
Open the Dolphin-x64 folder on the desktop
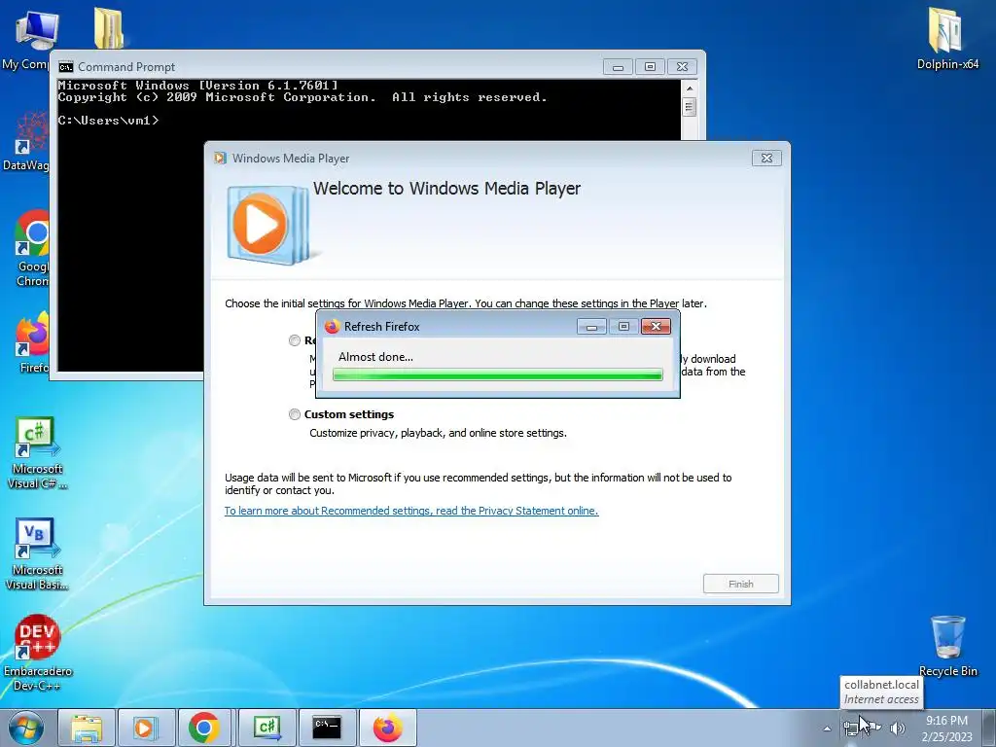[x=947, y=38]
